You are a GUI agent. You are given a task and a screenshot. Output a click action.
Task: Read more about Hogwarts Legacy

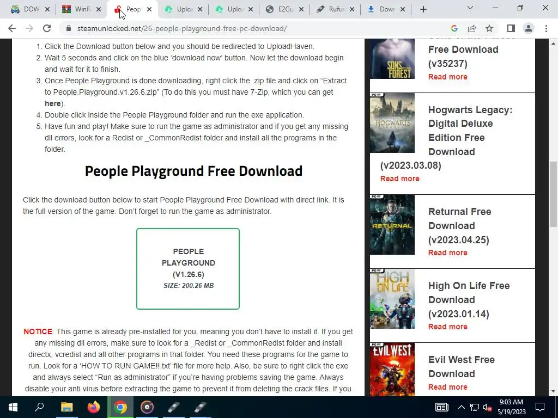[x=399, y=179]
